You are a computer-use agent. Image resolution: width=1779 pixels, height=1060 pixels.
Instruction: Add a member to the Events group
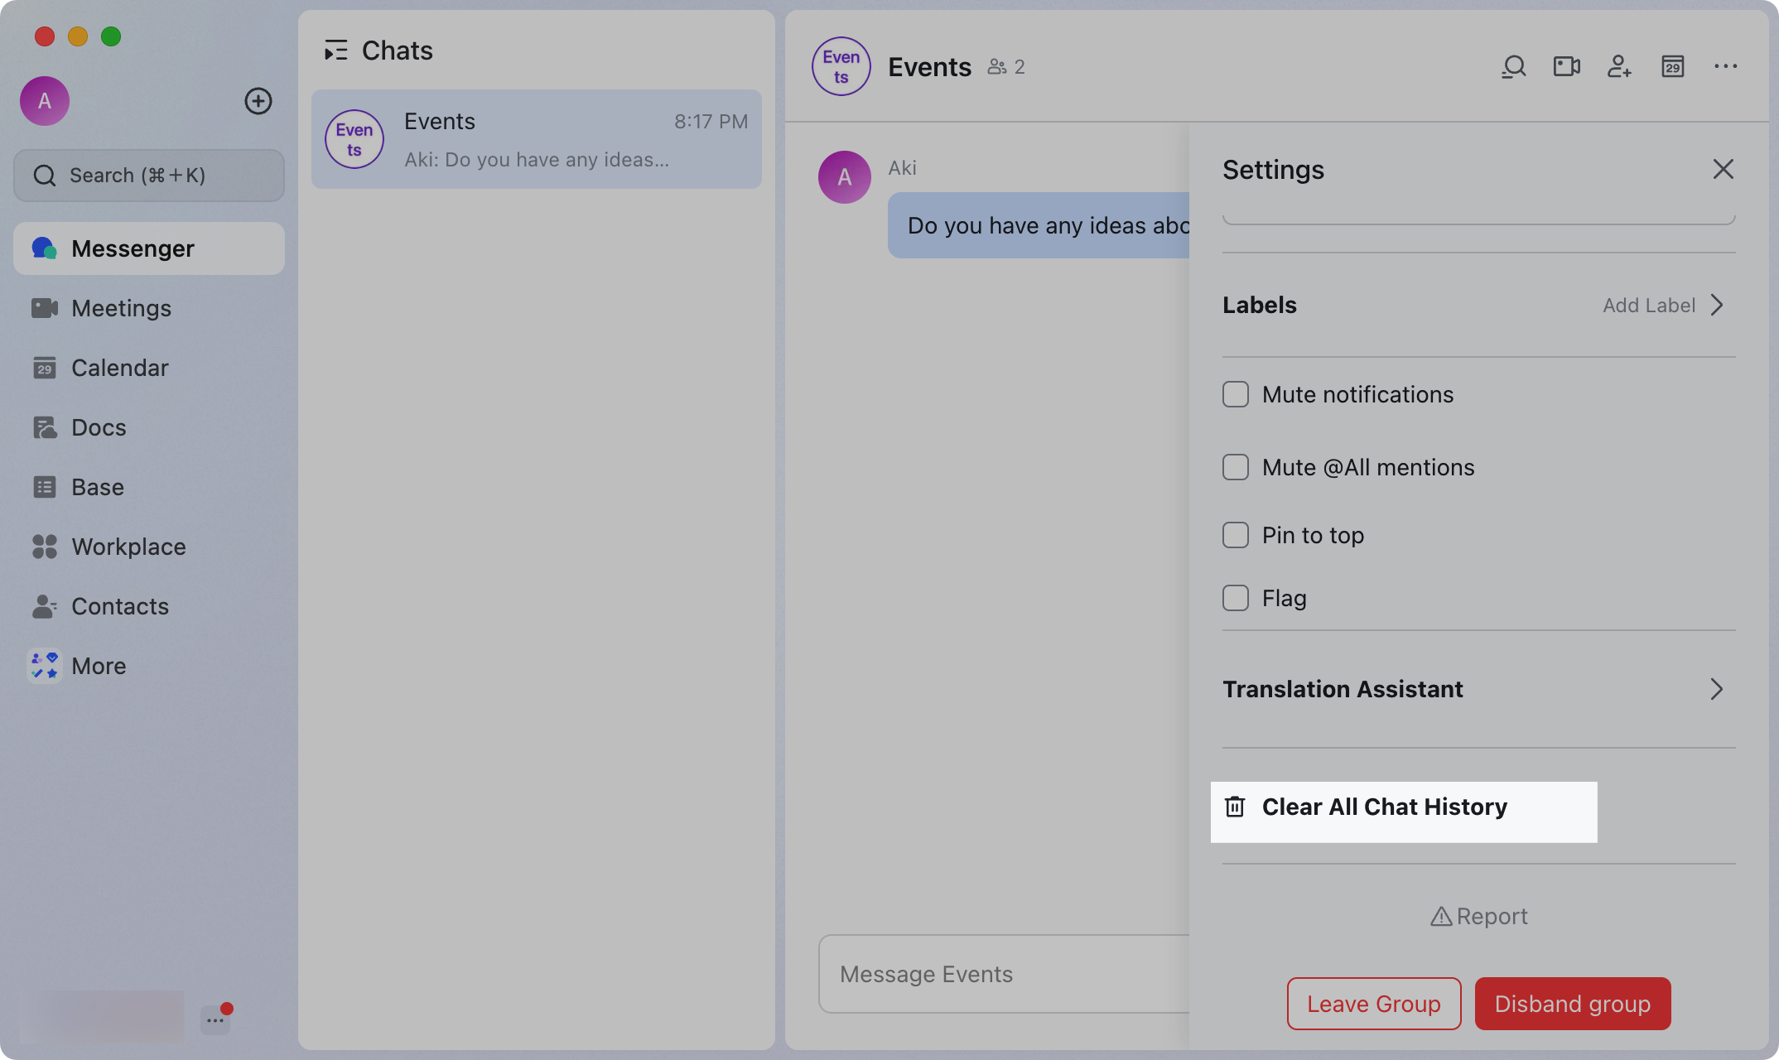[x=1619, y=66]
